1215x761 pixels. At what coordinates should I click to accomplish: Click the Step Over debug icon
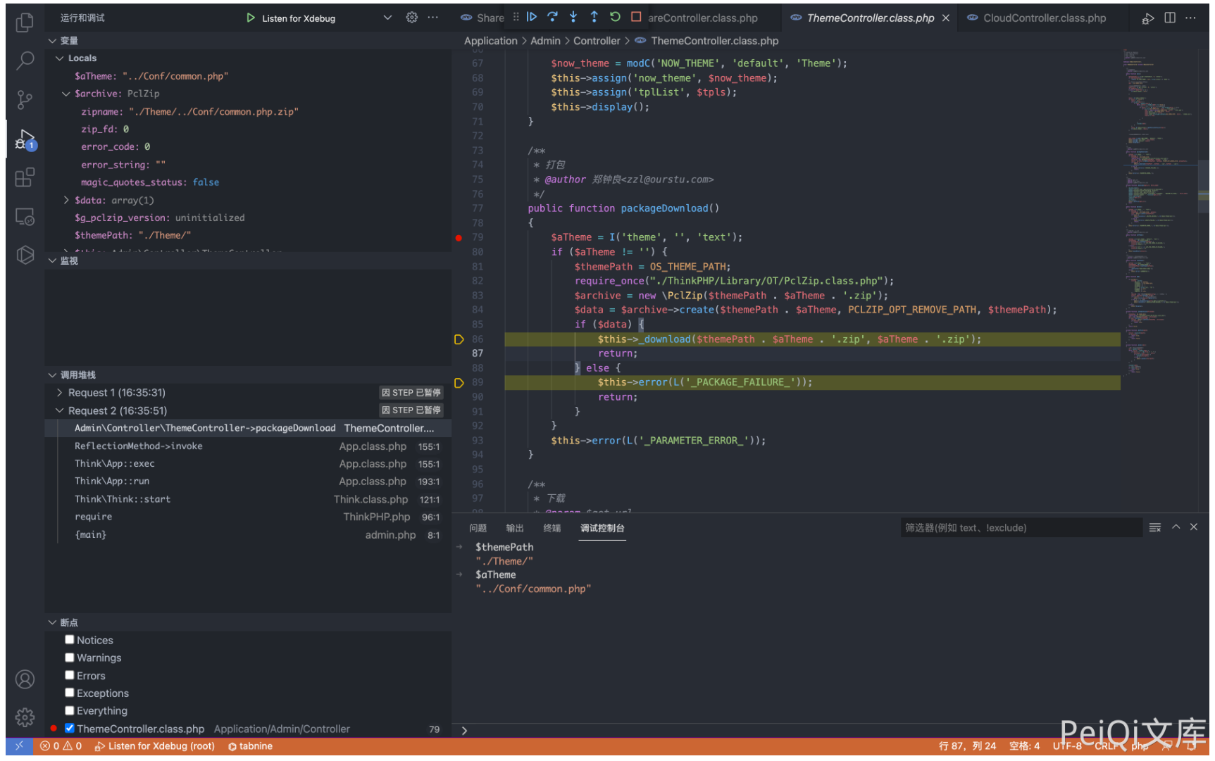pos(552,17)
